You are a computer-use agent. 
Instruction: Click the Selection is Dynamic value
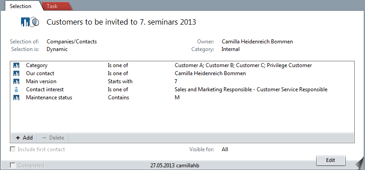57,49
